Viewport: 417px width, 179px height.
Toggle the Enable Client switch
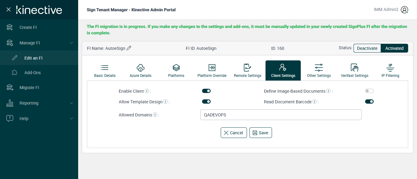[x=206, y=91]
